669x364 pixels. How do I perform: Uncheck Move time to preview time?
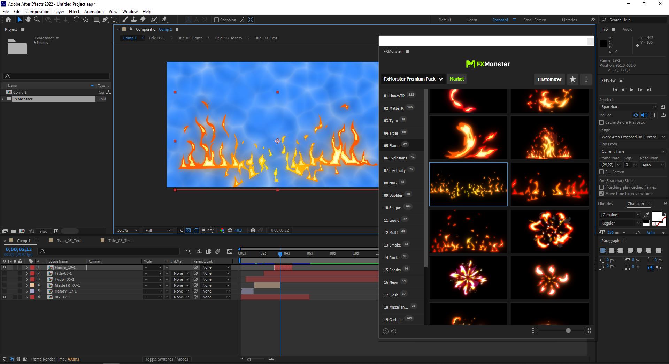pos(601,194)
